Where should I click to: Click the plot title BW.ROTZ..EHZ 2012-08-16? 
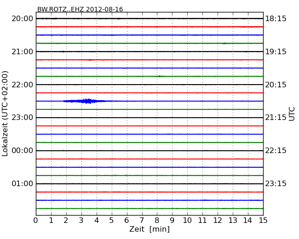pyautogui.click(x=80, y=9)
